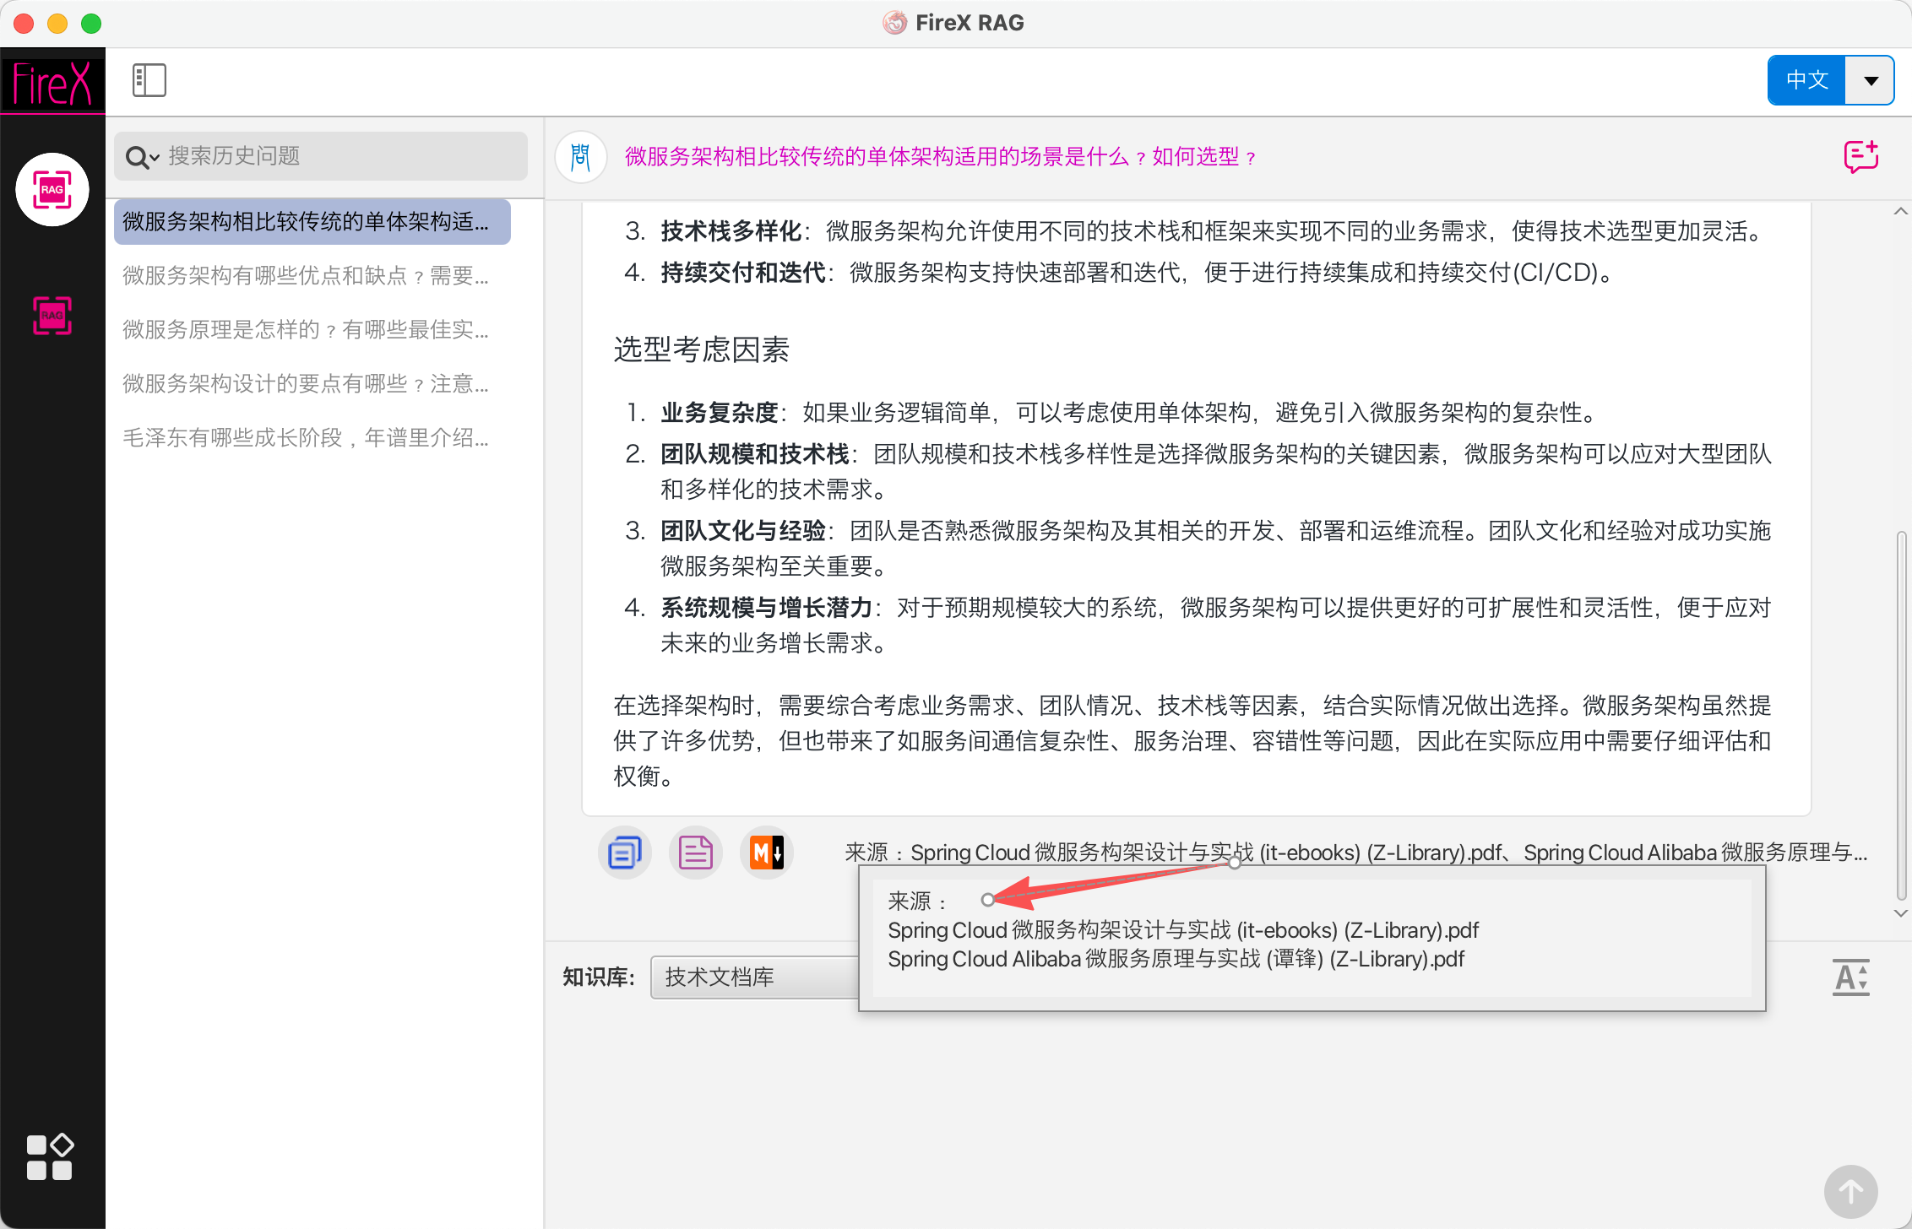The image size is (1912, 1229).
Task: Select history item 毛泽东有哪些成长阶段
Action: pyautogui.click(x=306, y=438)
